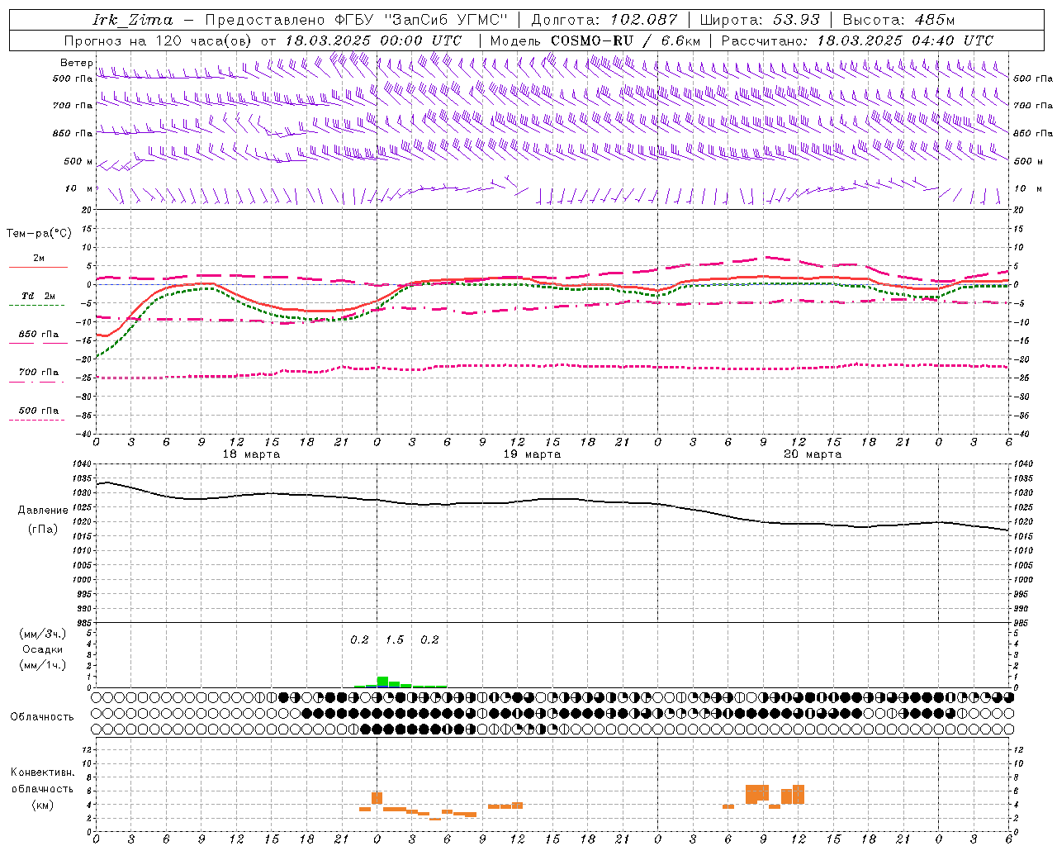Click the model label "COSMO-RU / 6.6км"
Screen dimensions: 1057x846
[x=626, y=40]
